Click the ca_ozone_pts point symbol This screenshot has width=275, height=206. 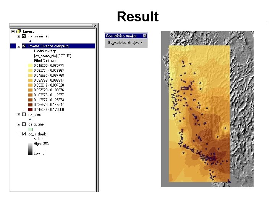coord(30,41)
